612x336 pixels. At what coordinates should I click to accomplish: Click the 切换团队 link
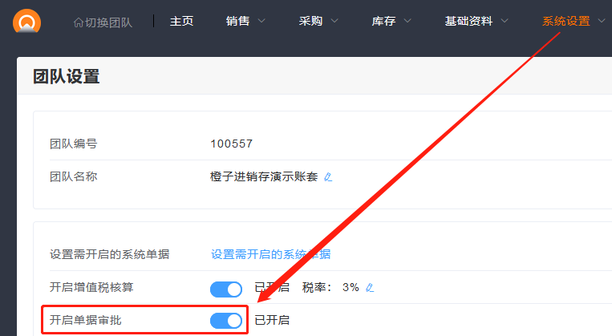pos(109,22)
